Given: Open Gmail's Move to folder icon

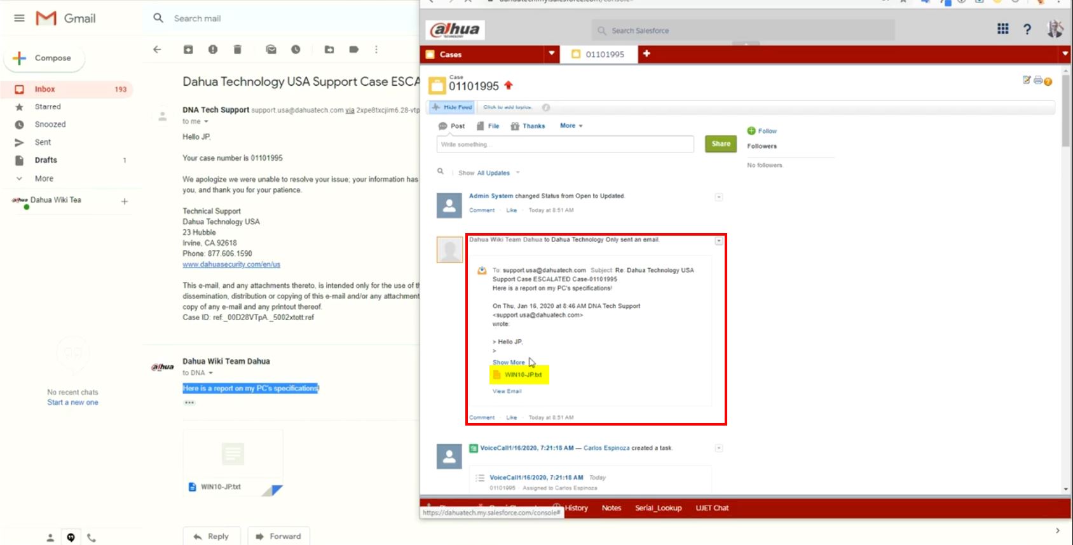Looking at the screenshot, I should click(x=329, y=50).
